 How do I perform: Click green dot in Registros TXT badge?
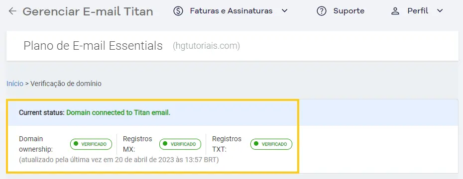[x=256, y=144]
